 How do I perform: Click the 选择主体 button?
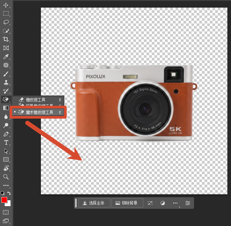tap(94, 203)
